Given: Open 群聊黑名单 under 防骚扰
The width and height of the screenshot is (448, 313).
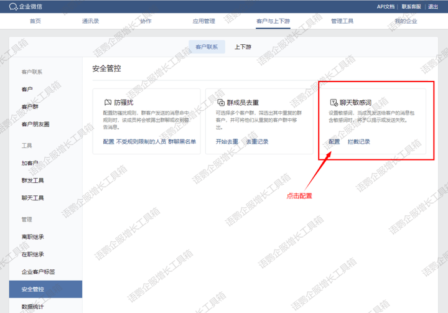Looking at the screenshot, I should (182, 141).
